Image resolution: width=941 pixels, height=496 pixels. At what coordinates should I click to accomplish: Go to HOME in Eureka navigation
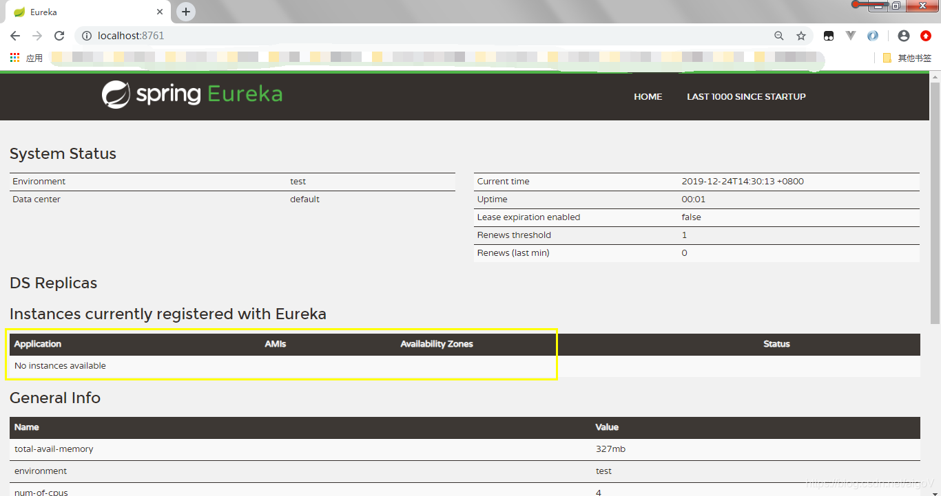point(648,96)
